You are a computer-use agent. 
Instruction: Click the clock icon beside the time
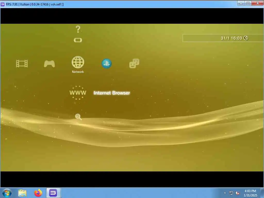point(246,38)
